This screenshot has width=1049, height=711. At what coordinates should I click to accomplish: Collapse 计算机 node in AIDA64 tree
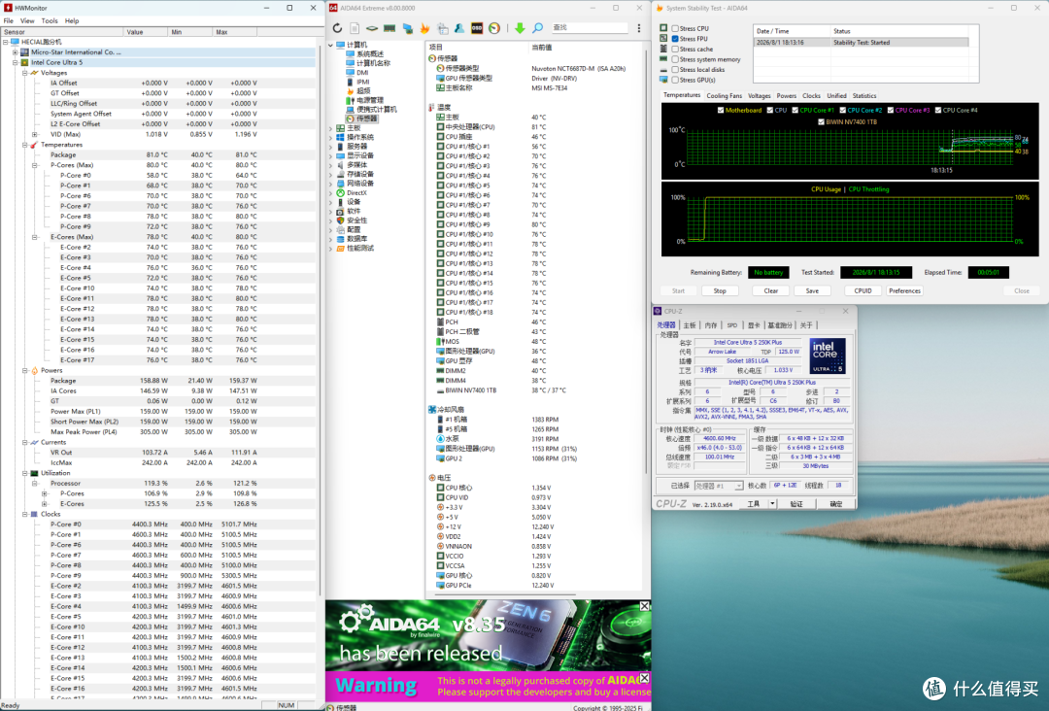pos(330,45)
